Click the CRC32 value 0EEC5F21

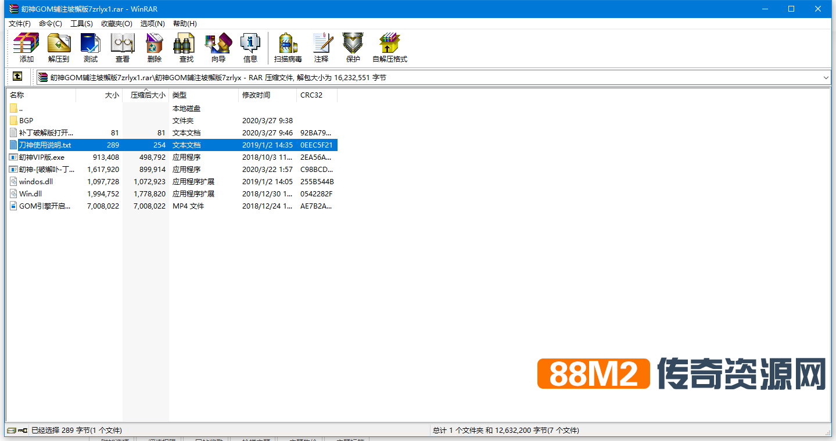317,145
